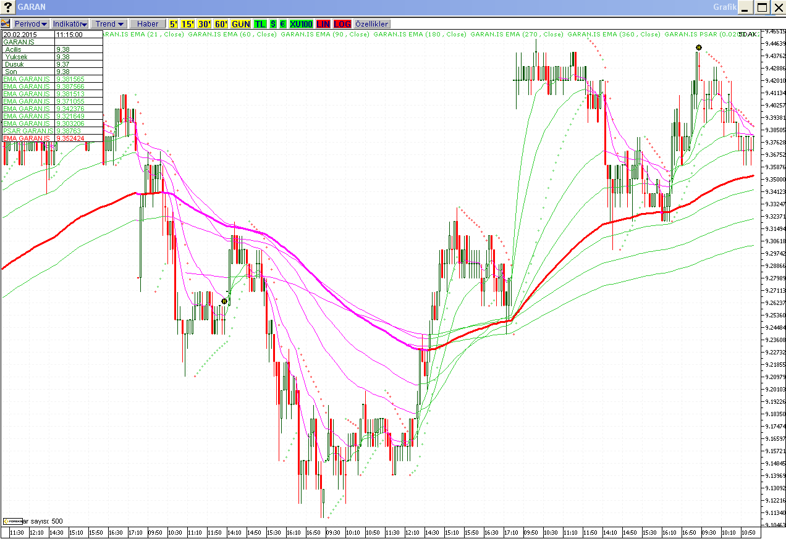This screenshot has width=786, height=539.
Task: Open the Trend dropdown menu
Action: click(109, 23)
